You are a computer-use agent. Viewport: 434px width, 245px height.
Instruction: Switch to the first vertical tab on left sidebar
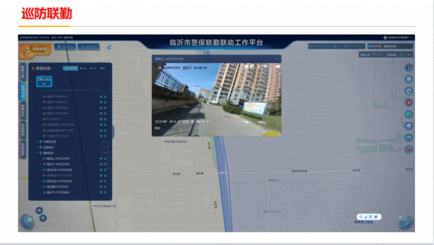click(23, 71)
